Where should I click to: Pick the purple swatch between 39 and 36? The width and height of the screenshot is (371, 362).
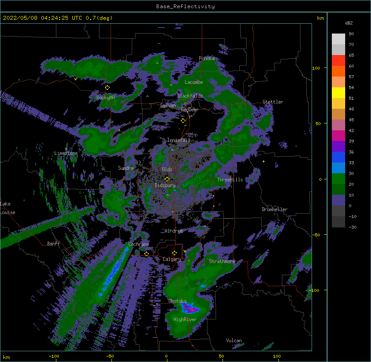tap(338, 147)
